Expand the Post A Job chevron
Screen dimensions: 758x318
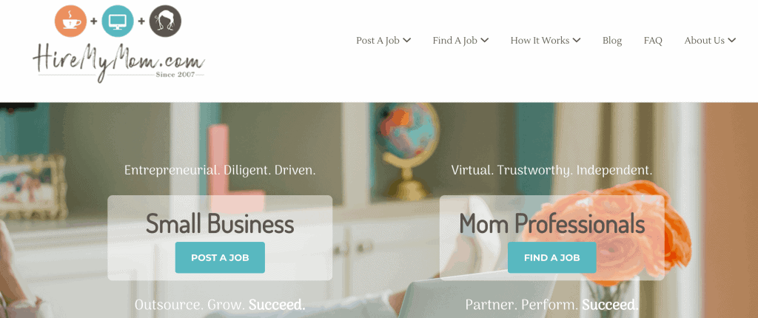(407, 41)
